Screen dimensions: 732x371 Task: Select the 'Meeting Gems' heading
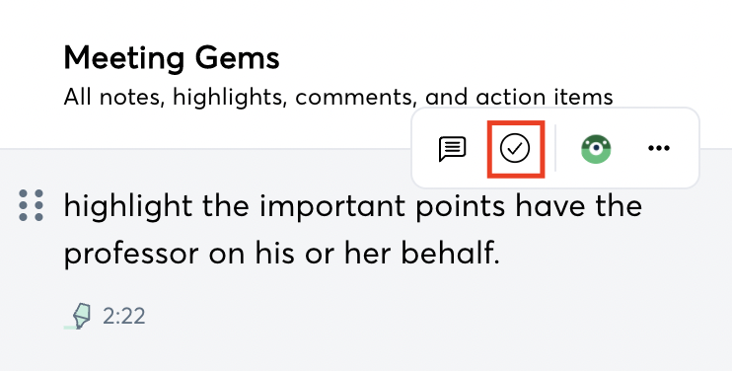point(172,58)
